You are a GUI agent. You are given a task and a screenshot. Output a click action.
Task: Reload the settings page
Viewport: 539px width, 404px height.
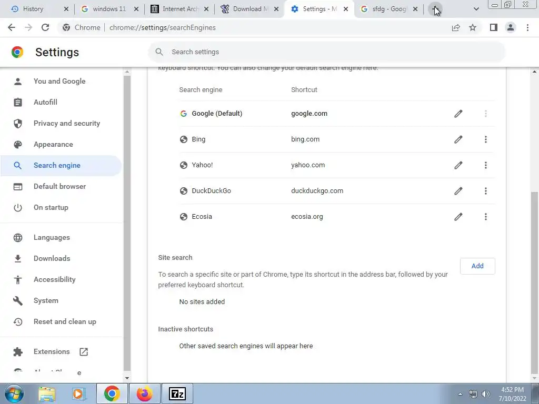tap(45, 27)
